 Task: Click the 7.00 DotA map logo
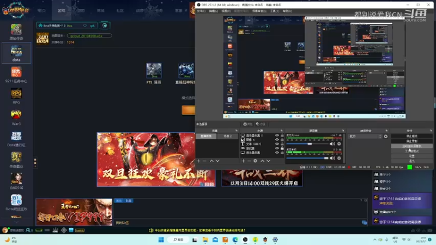pos(43,39)
